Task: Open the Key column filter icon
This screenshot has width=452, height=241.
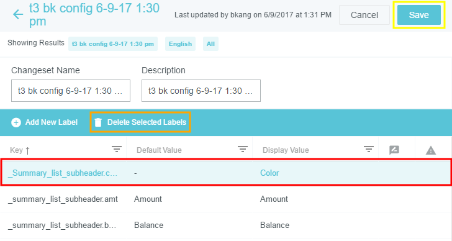Action: pos(117,149)
